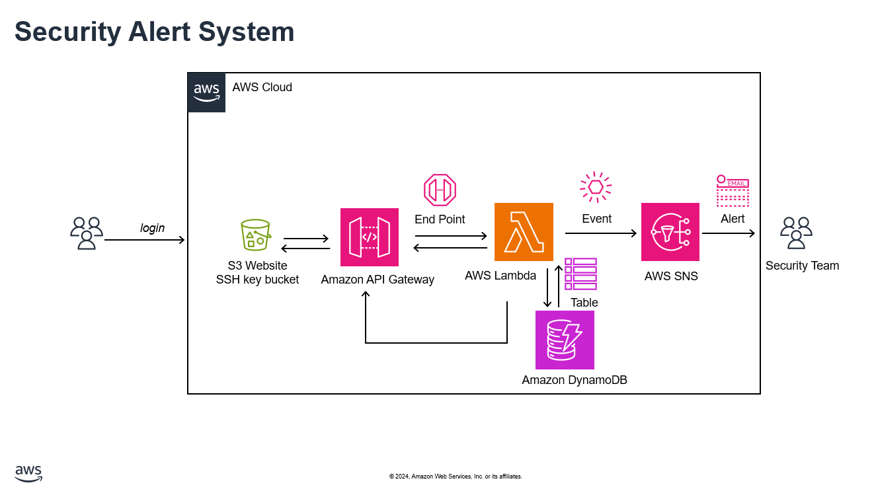
Task: Select the Security Alert System title
Action: [155, 31]
